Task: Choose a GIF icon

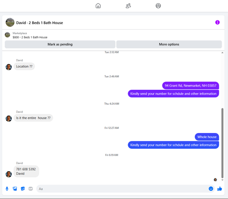Action: (x=31, y=189)
